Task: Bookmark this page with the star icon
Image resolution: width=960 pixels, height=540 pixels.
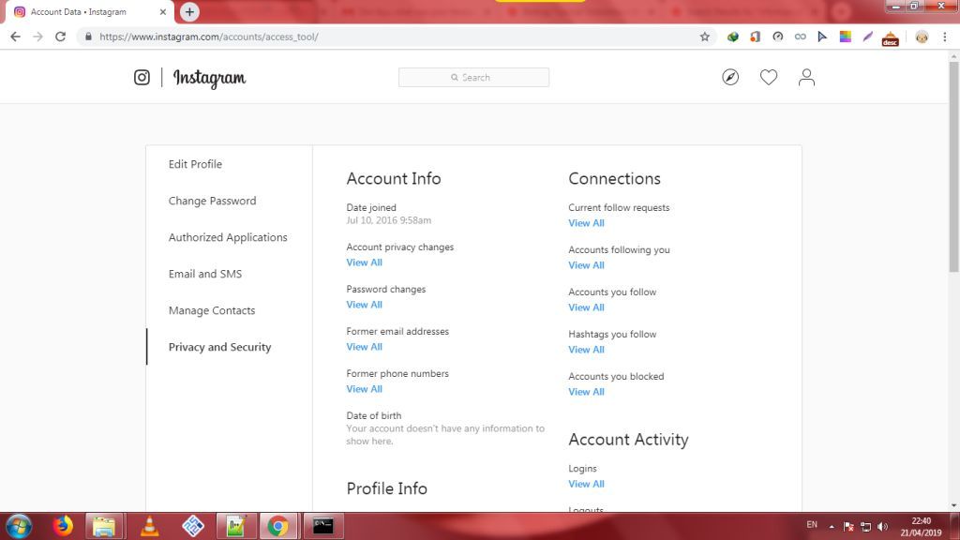Action: coord(705,37)
